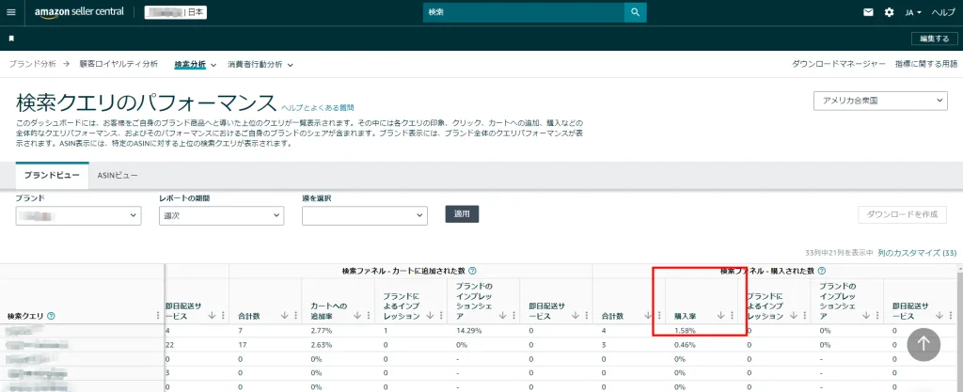The image size is (963, 392).
Task: Open the レポートの期間 dropdown showing 週次
Action: (221, 215)
